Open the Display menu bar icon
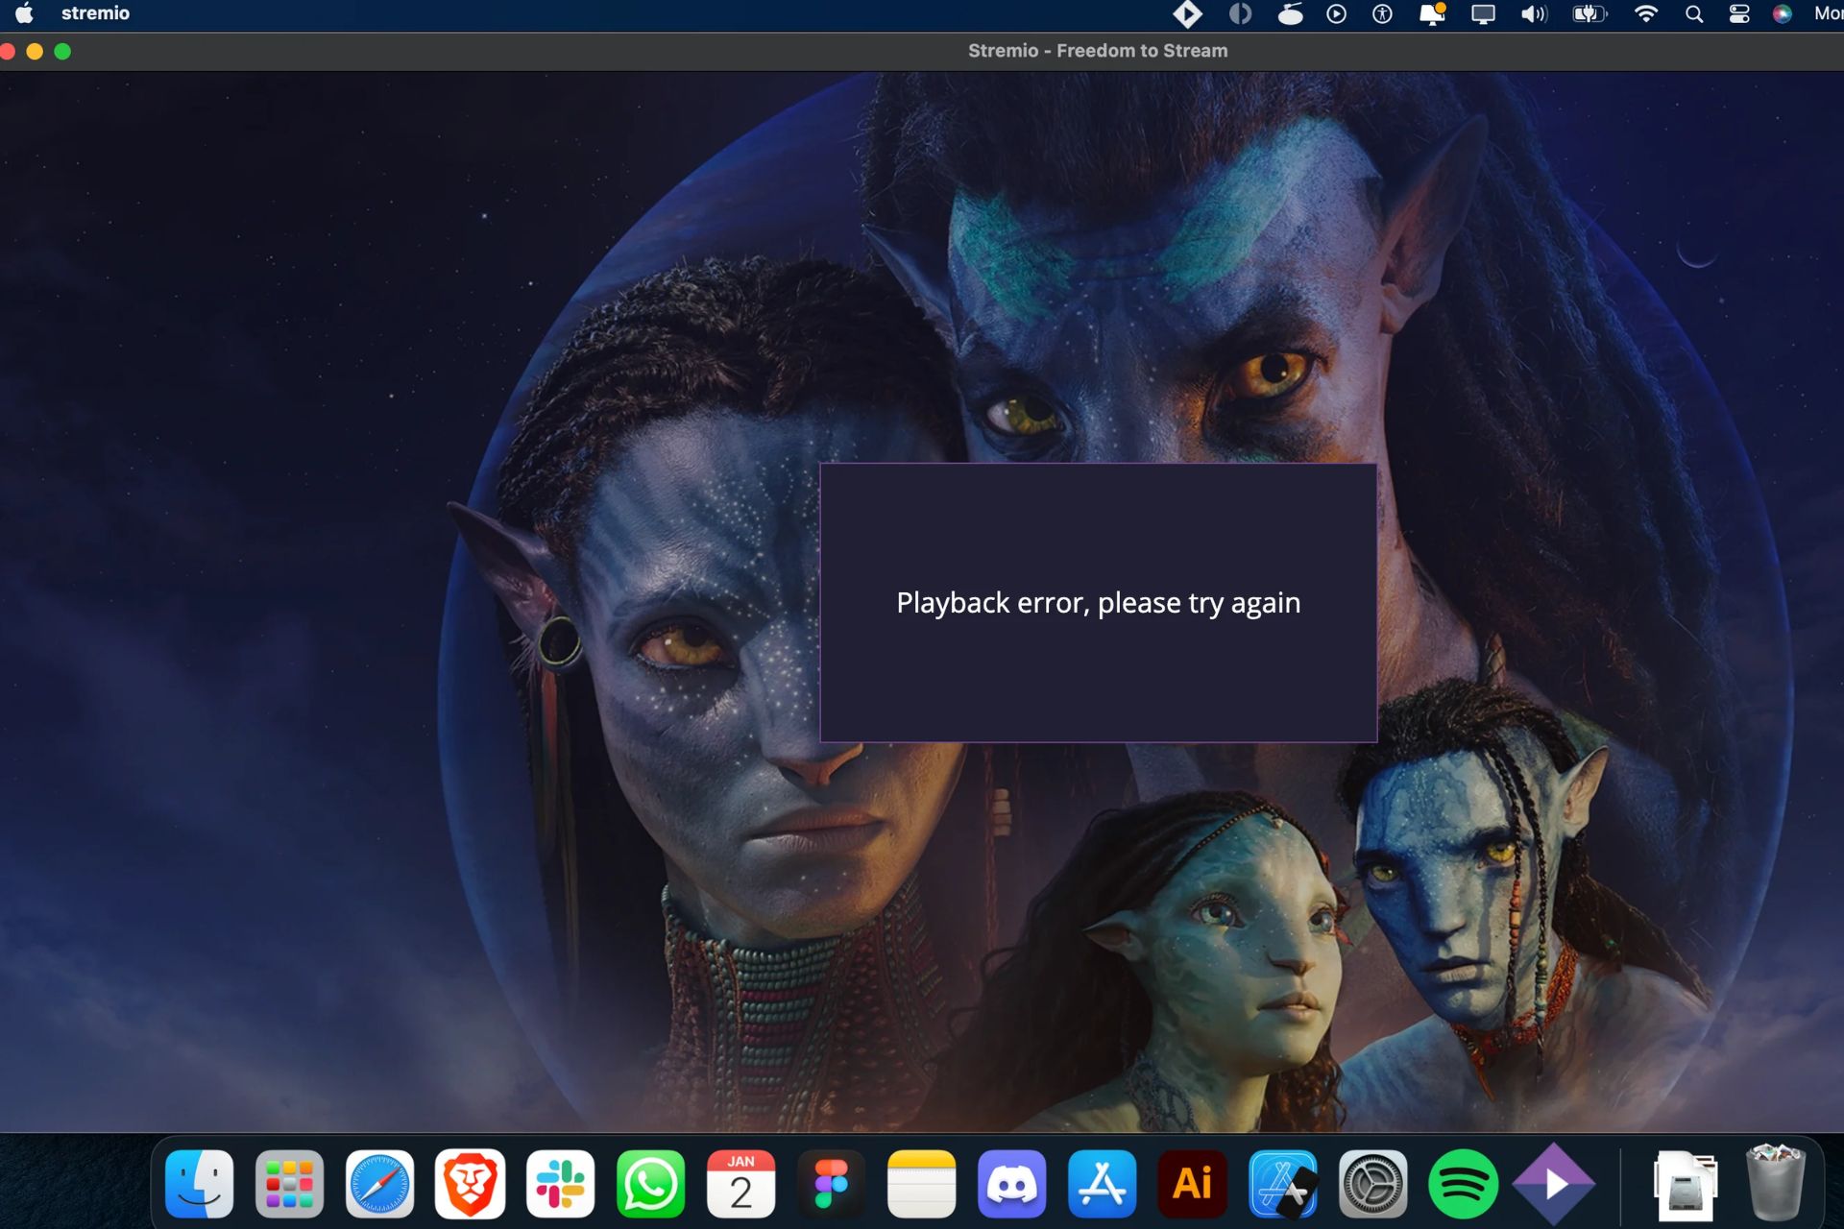 point(1483,13)
